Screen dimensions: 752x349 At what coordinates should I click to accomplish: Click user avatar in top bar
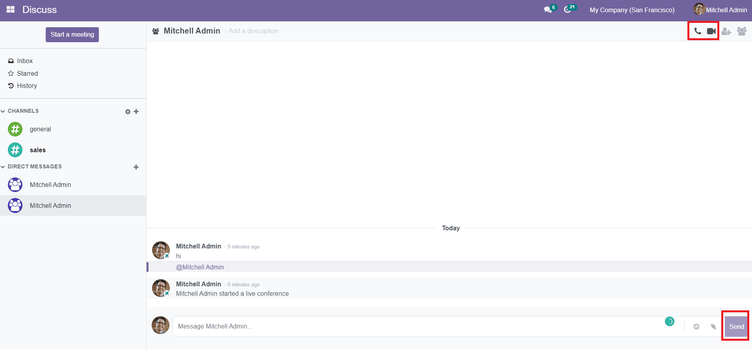[699, 9]
